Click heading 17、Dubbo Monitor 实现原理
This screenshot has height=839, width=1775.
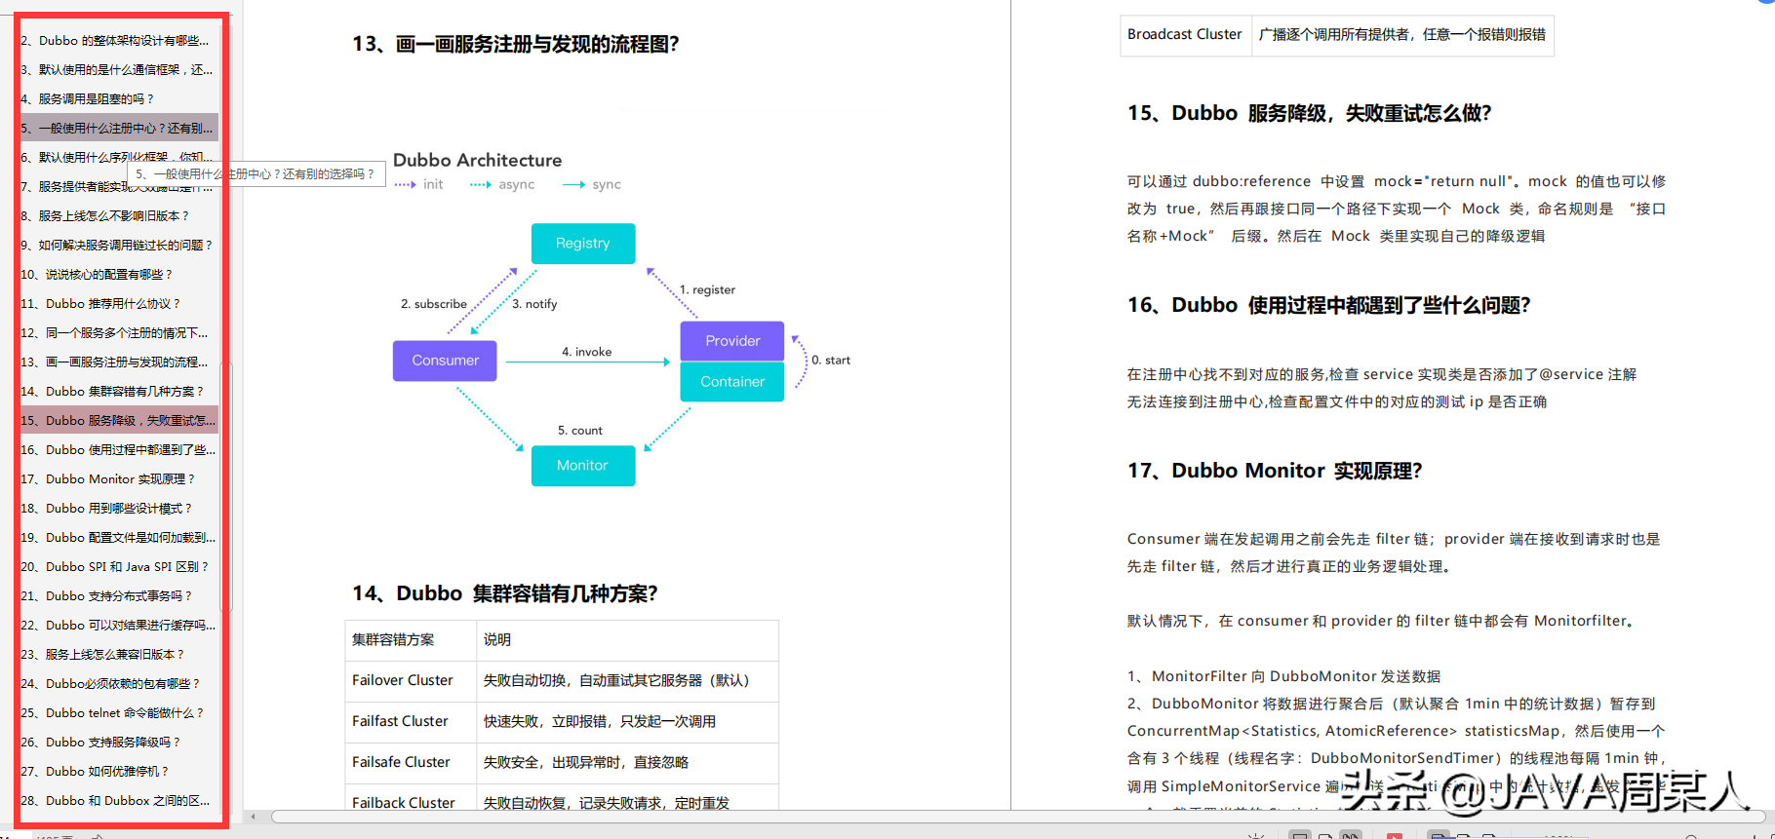[x=1275, y=471]
